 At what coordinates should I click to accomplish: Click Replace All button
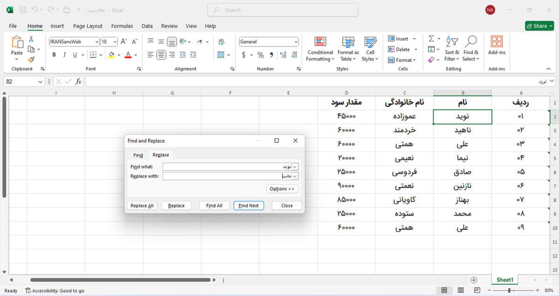tap(142, 206)
